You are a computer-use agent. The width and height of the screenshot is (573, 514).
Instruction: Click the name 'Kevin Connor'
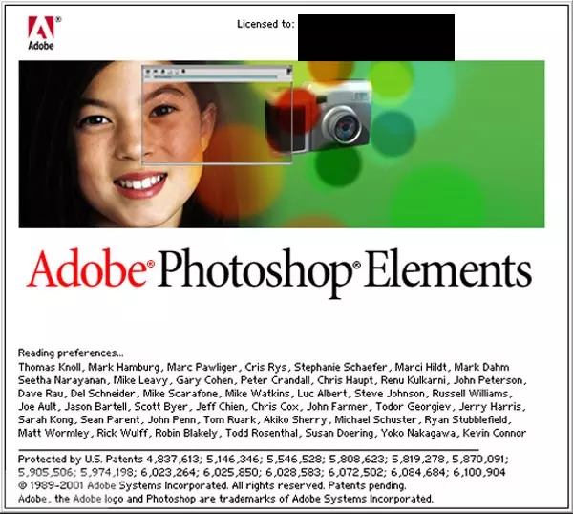coord(495,433)
